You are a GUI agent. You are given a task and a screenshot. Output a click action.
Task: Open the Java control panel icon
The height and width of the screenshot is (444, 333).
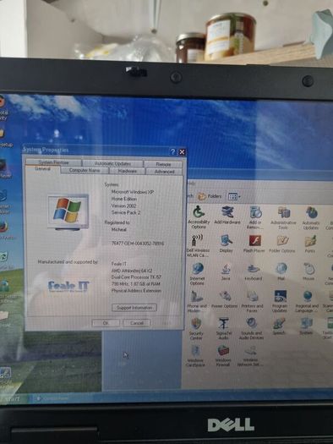[226, 271]
